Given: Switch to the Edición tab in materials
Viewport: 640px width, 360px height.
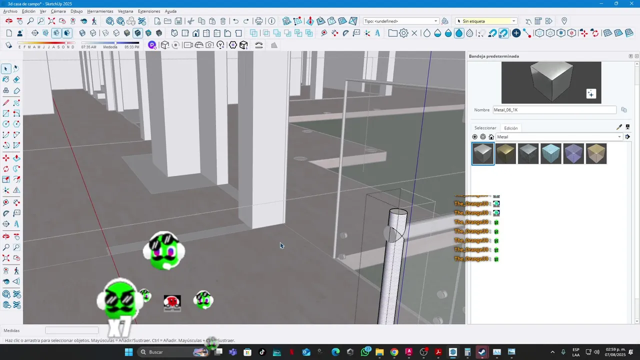Looking at the screenshot, I should 511,128.
